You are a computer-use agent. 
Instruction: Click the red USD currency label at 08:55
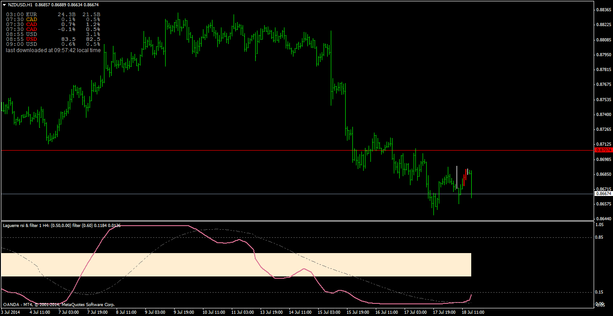pyautogui.click(x=32, y=39)
